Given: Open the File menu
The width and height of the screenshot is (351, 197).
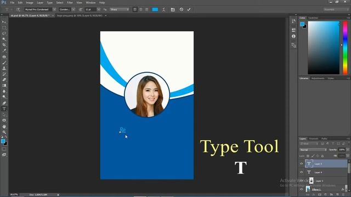Looking at the screenshot, I should [12, 3].
